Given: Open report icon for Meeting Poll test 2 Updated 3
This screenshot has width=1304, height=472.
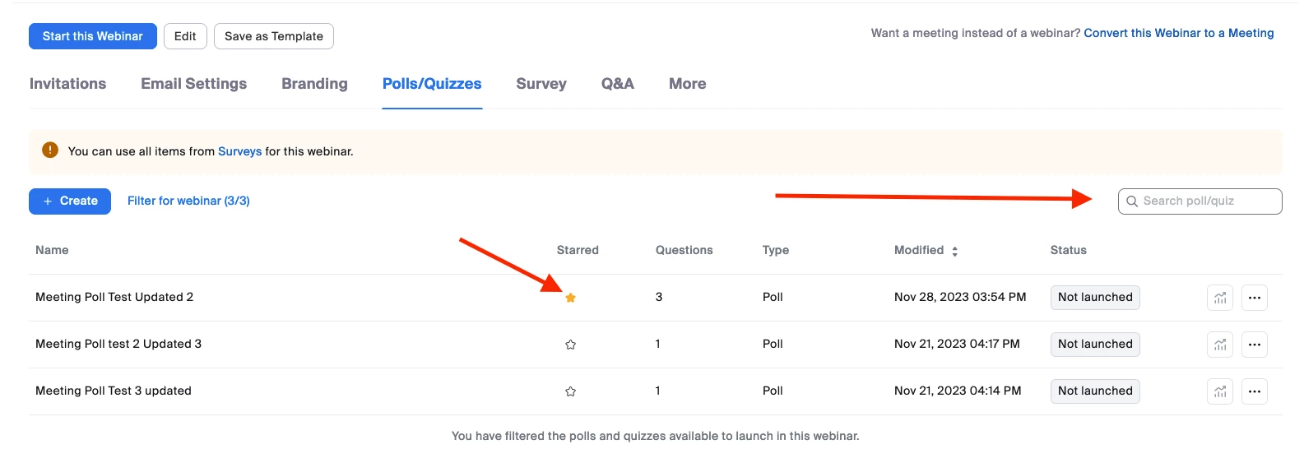Looking at the screenshot, I should (1220, 345).
